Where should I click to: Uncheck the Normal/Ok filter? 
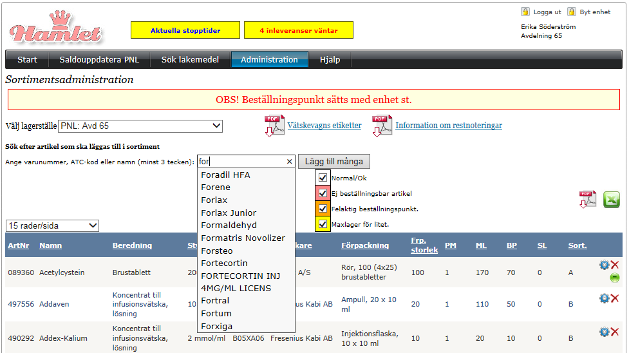click(323, 178)
